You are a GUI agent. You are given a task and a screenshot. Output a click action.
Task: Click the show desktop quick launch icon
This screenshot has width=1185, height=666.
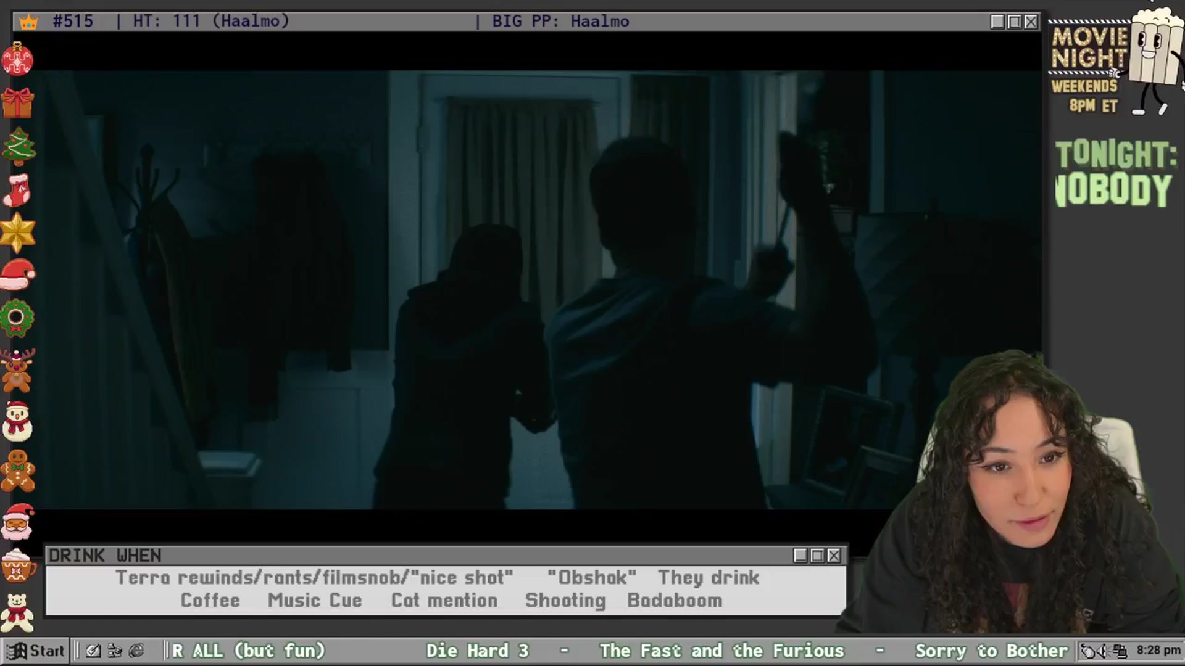point(115,651)
